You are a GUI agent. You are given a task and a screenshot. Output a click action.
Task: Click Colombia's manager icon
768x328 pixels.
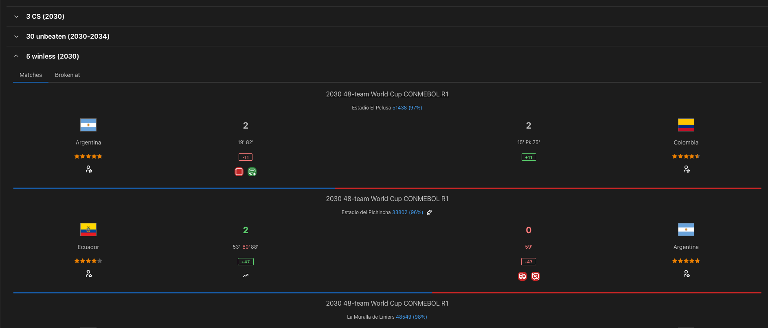click(686, 169)
